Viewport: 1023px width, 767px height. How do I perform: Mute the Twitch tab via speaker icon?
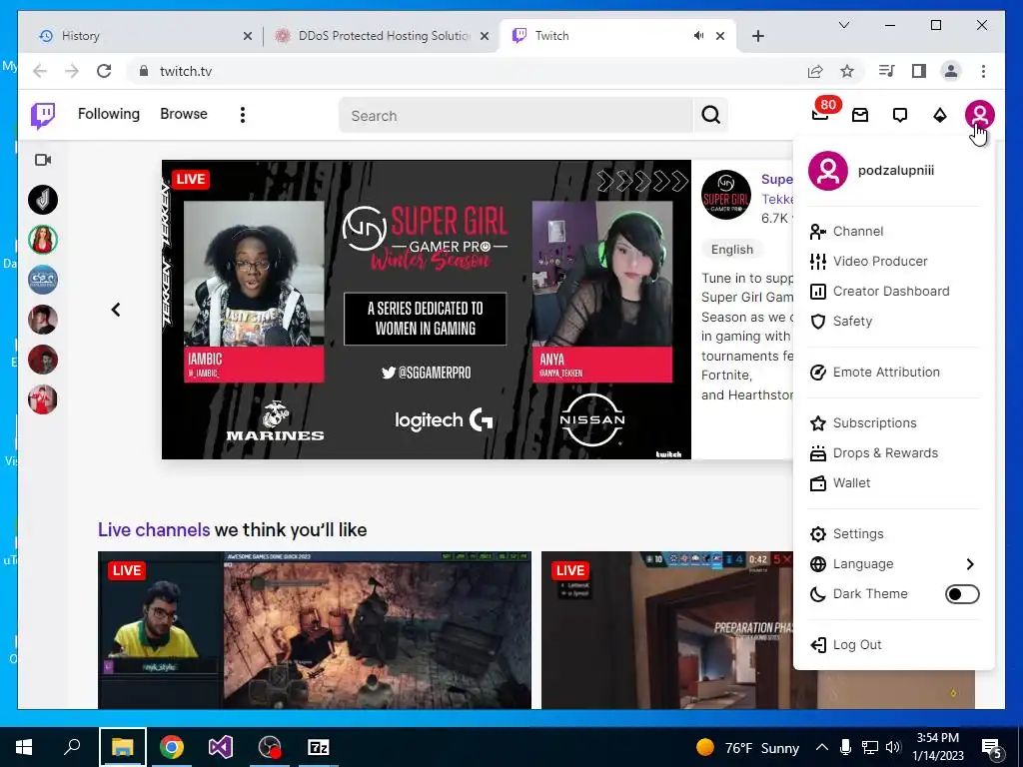click(698, 36)
